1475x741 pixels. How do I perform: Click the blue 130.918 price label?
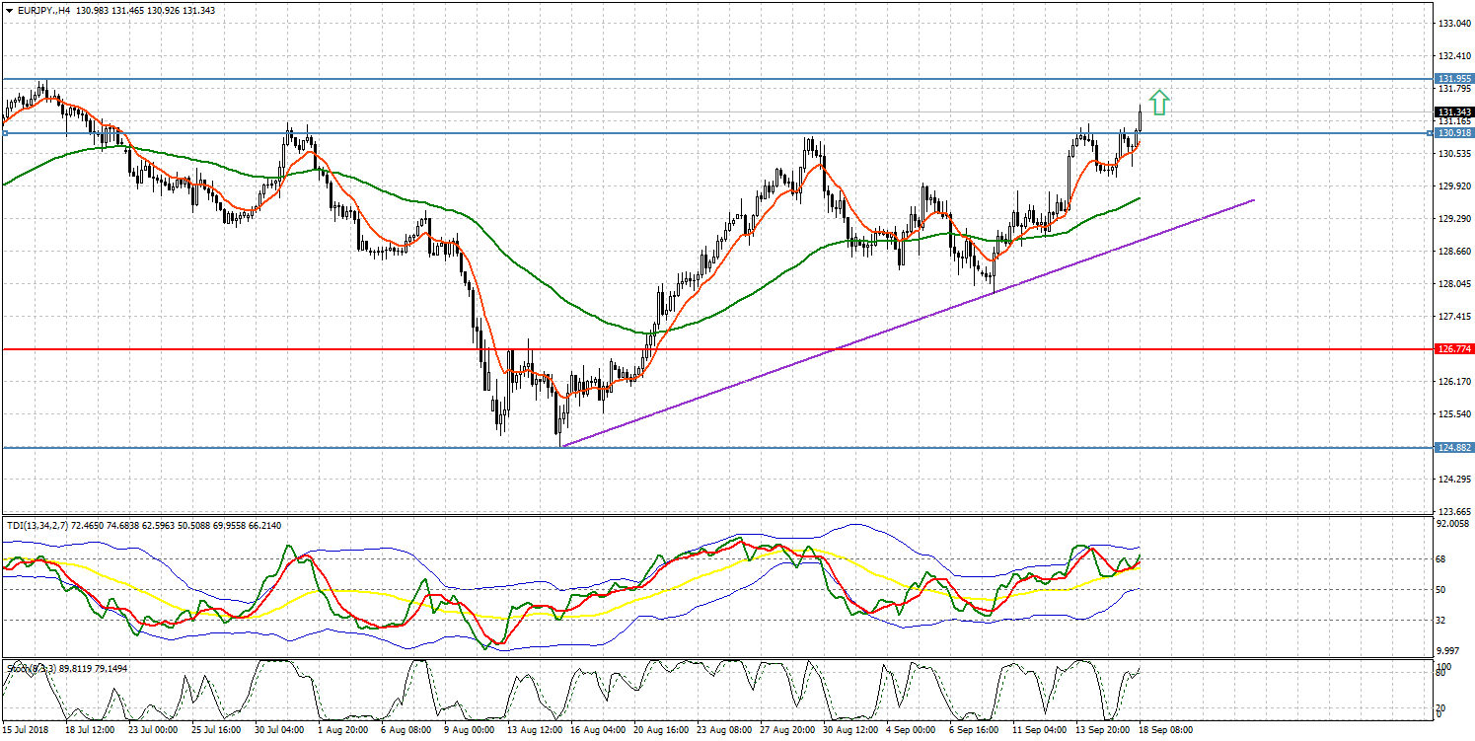(1450, 132)
